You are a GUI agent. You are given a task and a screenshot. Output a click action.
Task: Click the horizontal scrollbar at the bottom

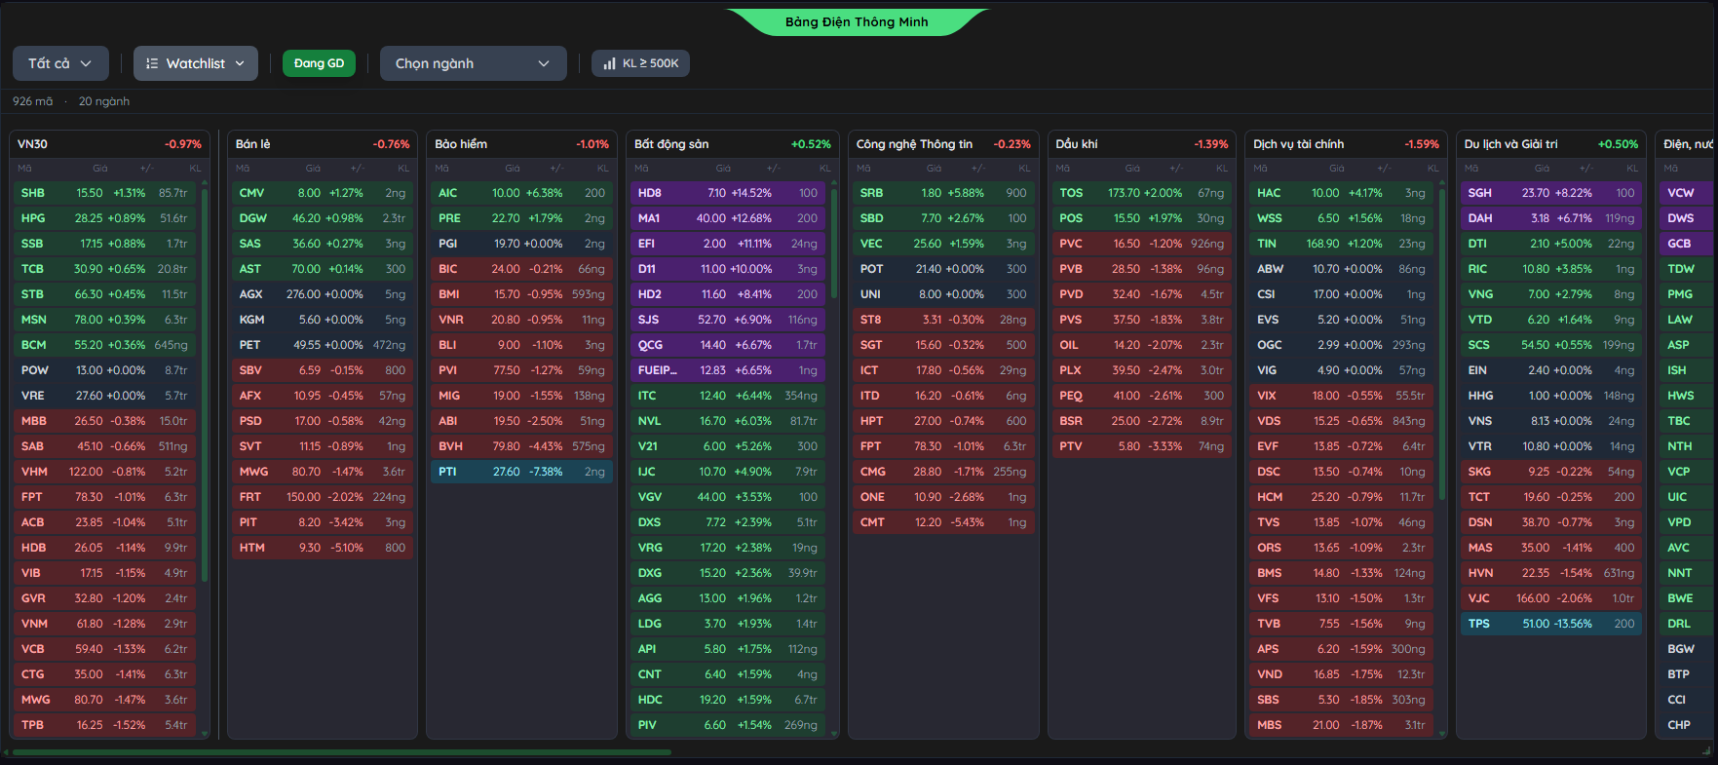[341, 752]
